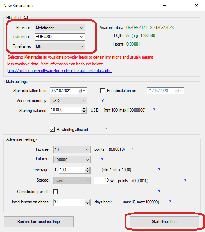Viewport: 205px width, 232px height.
Task: Open the Spread type dropdown showing Fixed
Action: (x=72, y=180)
